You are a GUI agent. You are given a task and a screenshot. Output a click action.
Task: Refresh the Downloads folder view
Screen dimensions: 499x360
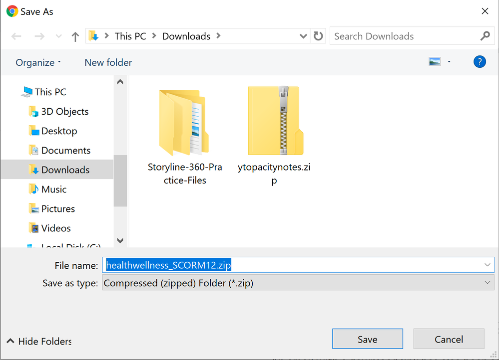point(318,36)
